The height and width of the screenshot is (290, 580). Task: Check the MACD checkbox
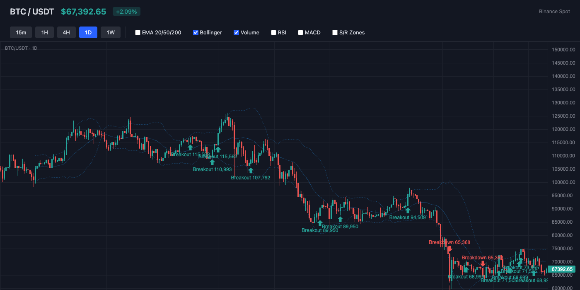[300, 32]
